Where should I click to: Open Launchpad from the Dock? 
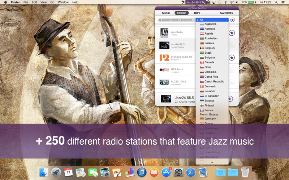point(56,172)
